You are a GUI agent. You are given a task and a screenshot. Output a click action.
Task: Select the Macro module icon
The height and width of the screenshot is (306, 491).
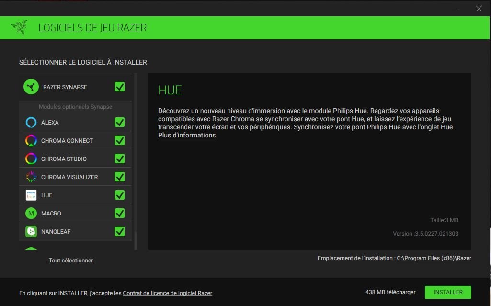click(31, 214)
